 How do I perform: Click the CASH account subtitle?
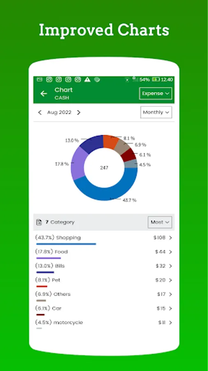point(62,98)
